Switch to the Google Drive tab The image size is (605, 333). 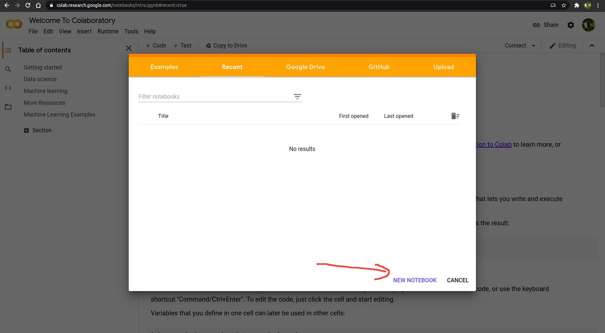pyautogui.click(x=306, y=67)
